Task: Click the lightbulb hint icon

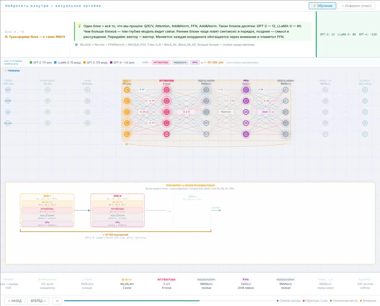Action: (x=80, y=26)
